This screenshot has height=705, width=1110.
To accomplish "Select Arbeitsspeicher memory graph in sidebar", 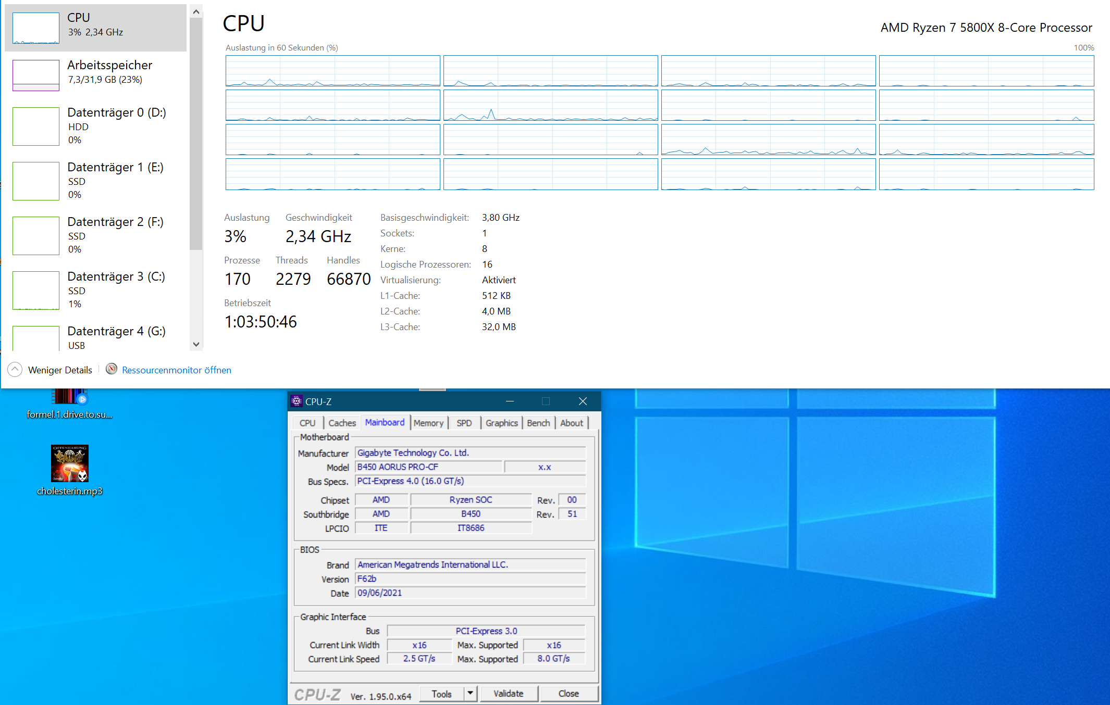I will [x=36, y=75].
